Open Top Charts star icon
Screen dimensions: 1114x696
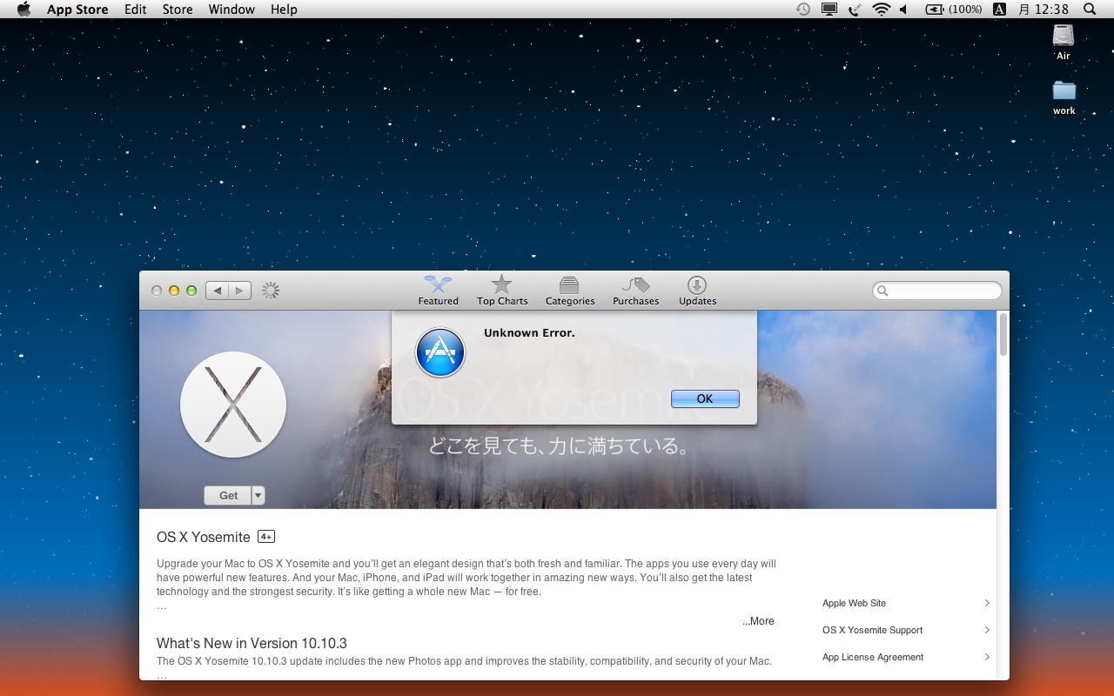coord(502,284)
